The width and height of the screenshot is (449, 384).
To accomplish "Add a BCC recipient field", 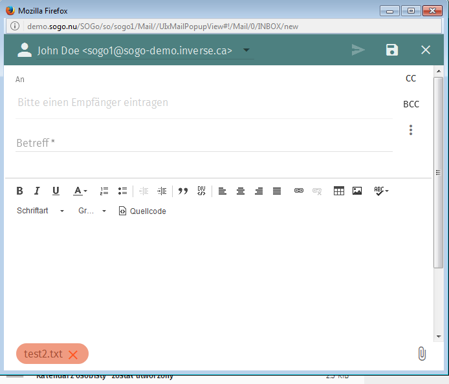I will (411, 104).
